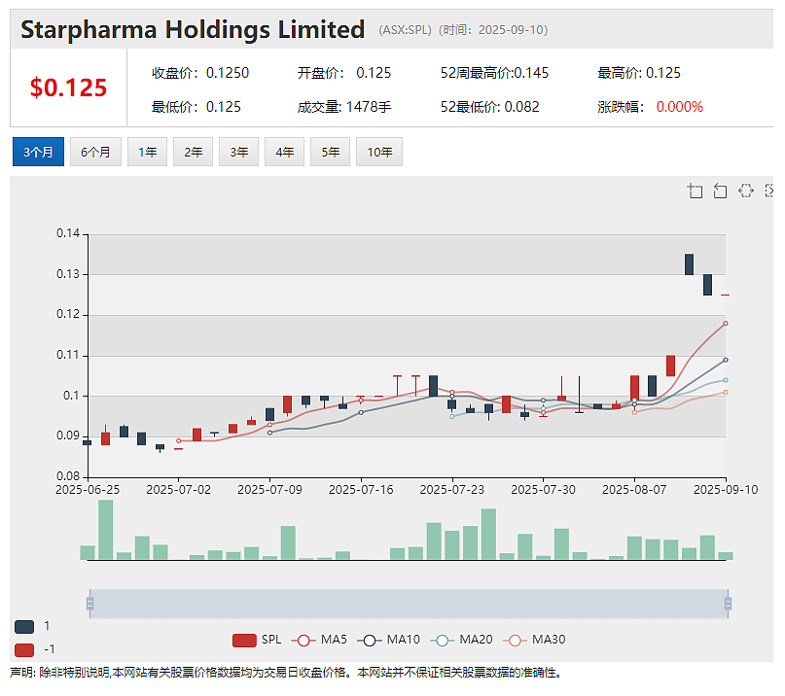Click the highest dark candlestick above 0.13

pos(690,264)
